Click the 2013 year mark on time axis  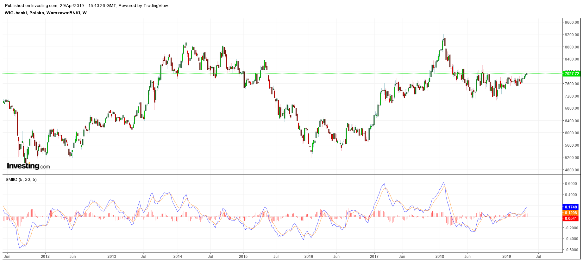tap(112, 257)
